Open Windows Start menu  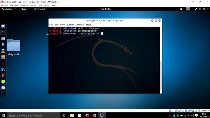pyautogui.click(x=4, y=115)
